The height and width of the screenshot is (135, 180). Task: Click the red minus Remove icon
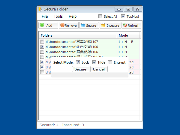pos(62,25)
